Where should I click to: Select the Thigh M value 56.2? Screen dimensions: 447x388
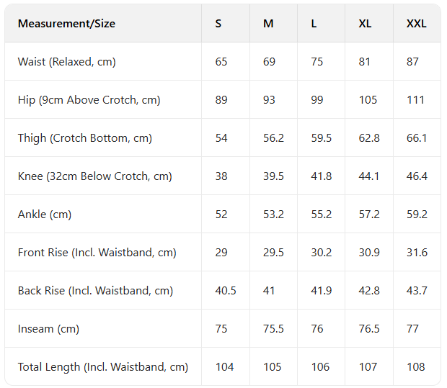point(273,138)
